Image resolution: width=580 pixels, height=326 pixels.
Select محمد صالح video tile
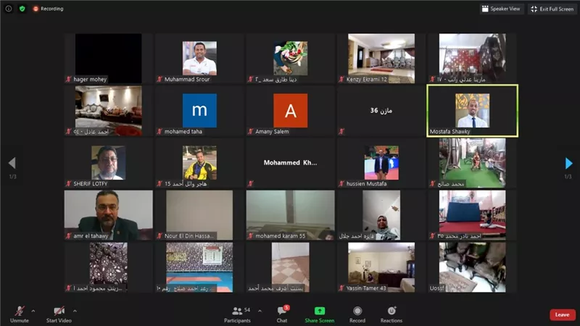(x=473, y=162)
